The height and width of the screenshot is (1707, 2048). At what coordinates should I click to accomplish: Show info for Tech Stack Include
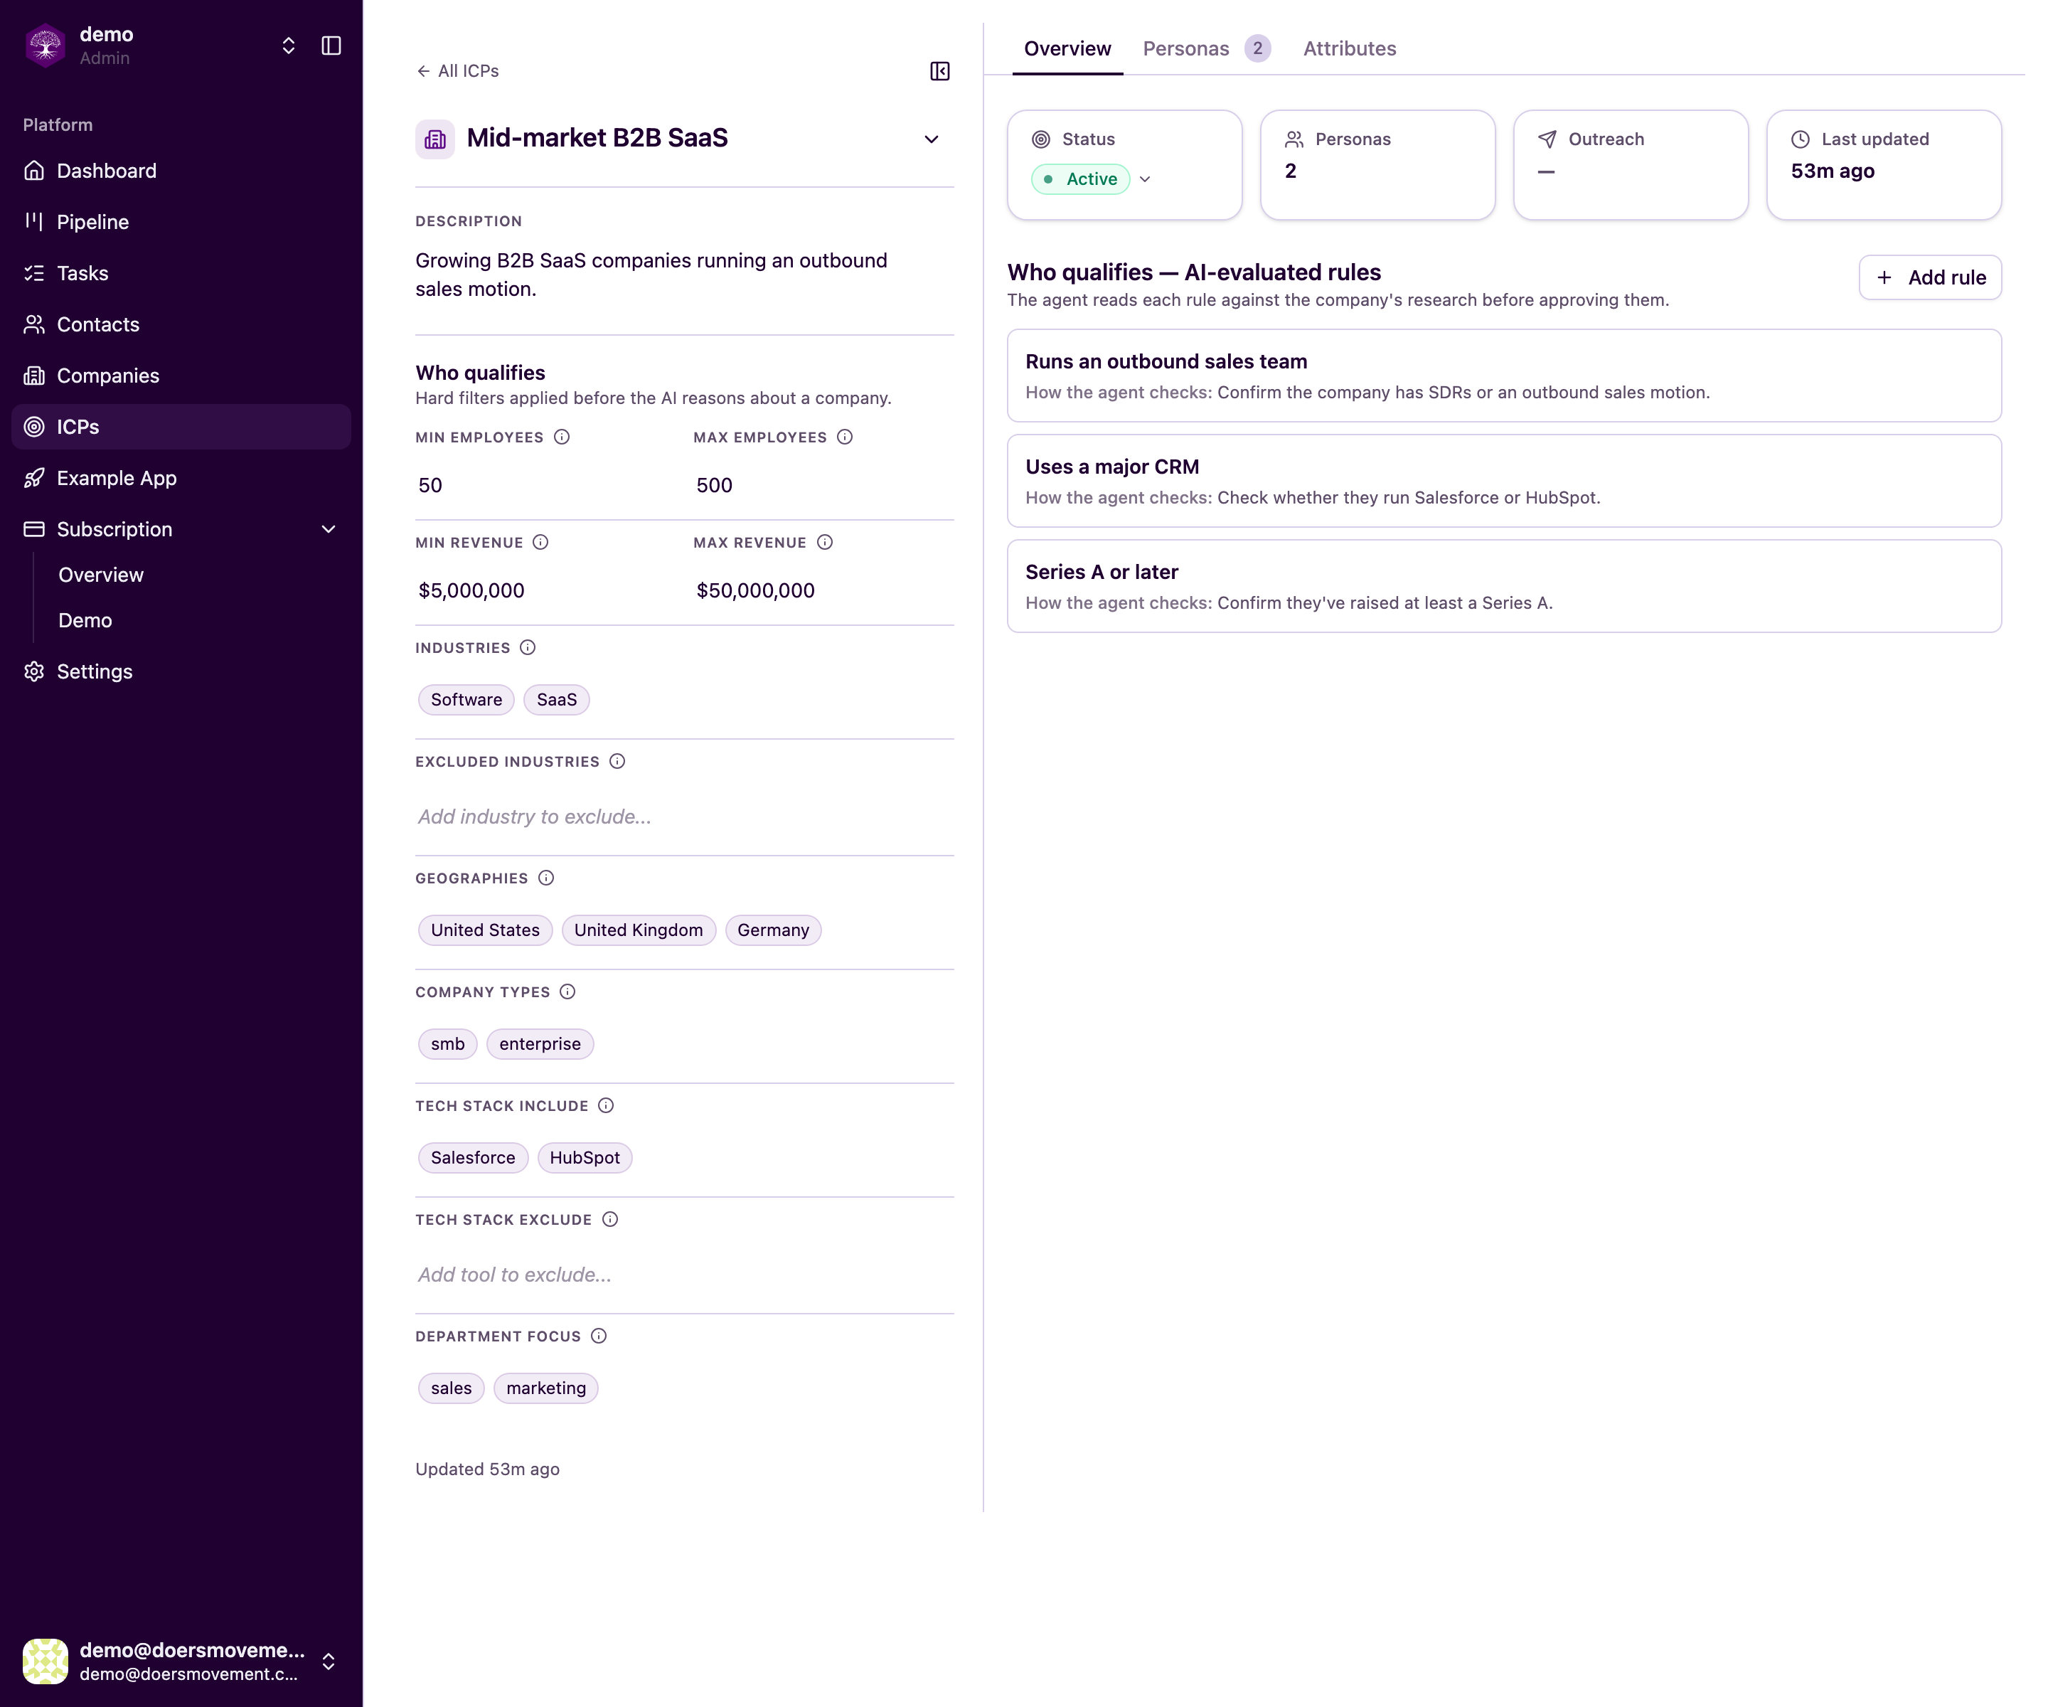[x=606, y=1105]
